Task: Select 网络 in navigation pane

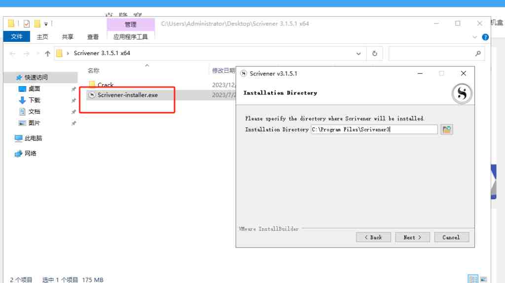Action: click(30, 154)
